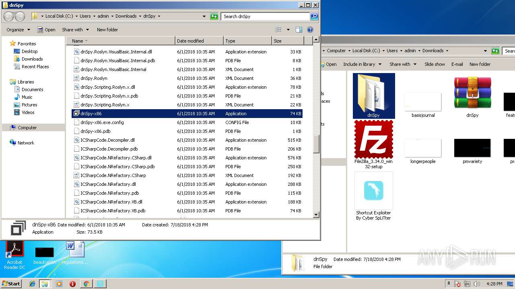Click the Back navigation arrow in dnSpy window

tap(8, 16)
